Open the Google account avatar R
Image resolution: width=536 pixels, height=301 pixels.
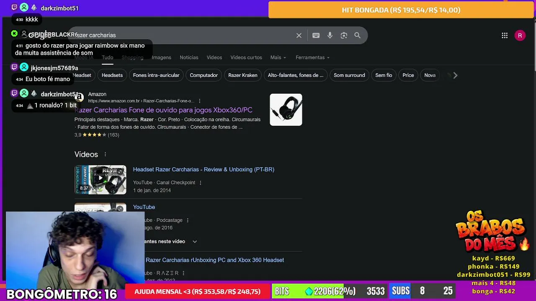click(x=520, y=36)
